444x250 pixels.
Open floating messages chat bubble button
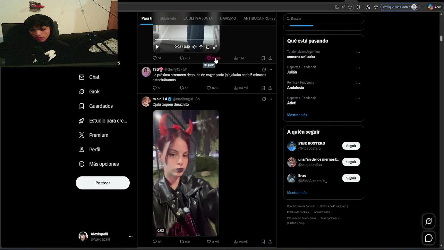click(x=429, y=238)
